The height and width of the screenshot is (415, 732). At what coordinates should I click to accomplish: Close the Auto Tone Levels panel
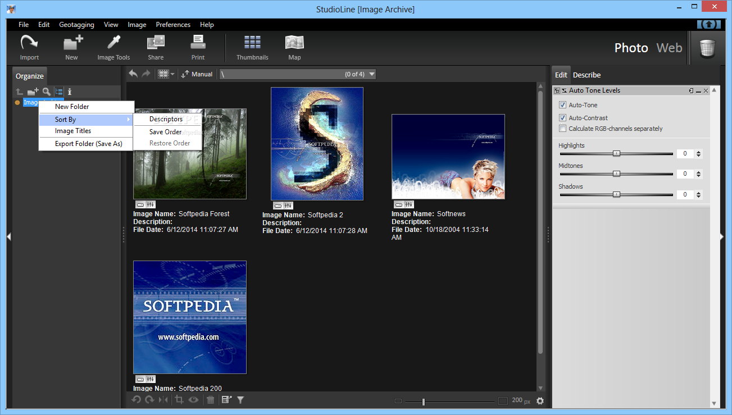pos(706,90)
